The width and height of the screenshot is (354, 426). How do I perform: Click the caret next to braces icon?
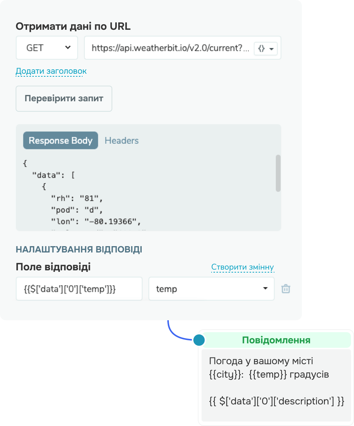tap(271, 49)
